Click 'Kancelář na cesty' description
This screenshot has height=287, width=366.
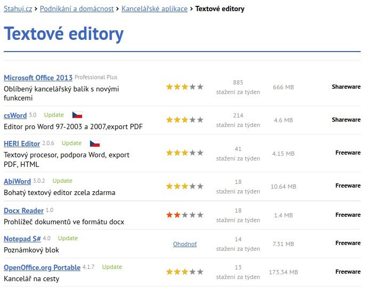[x=31, y=278]
